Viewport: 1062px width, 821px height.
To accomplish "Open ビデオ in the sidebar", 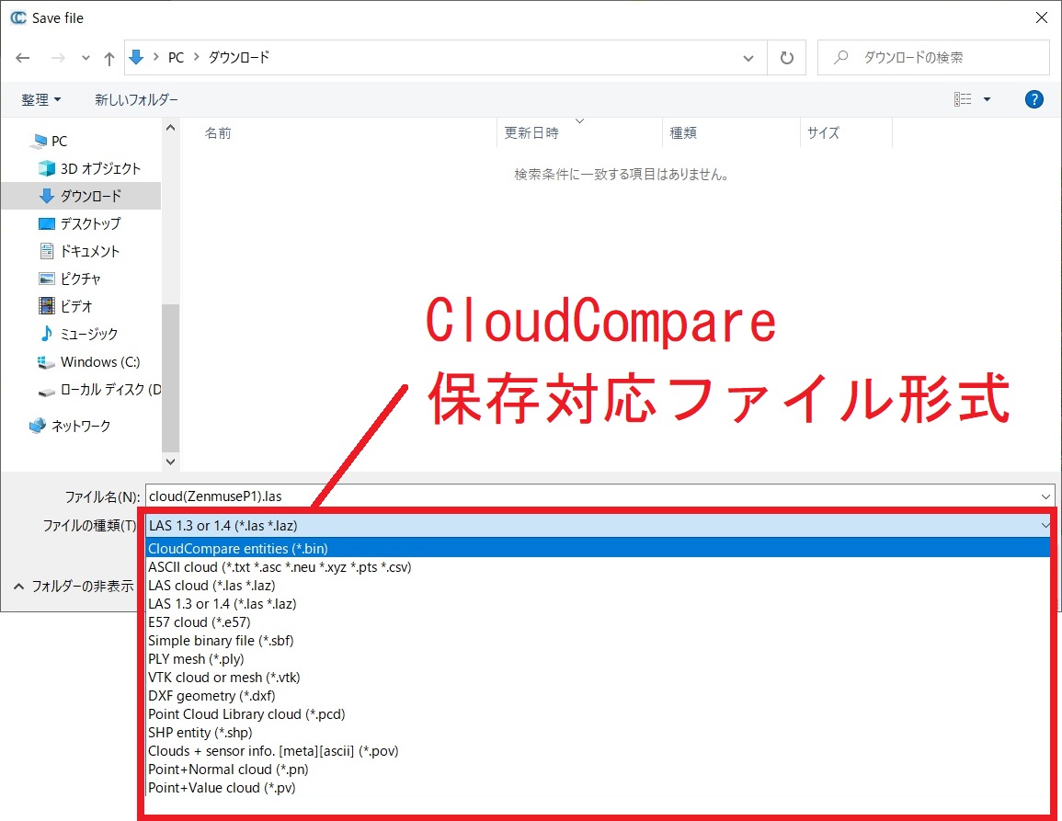I will [x=65, y=306].
